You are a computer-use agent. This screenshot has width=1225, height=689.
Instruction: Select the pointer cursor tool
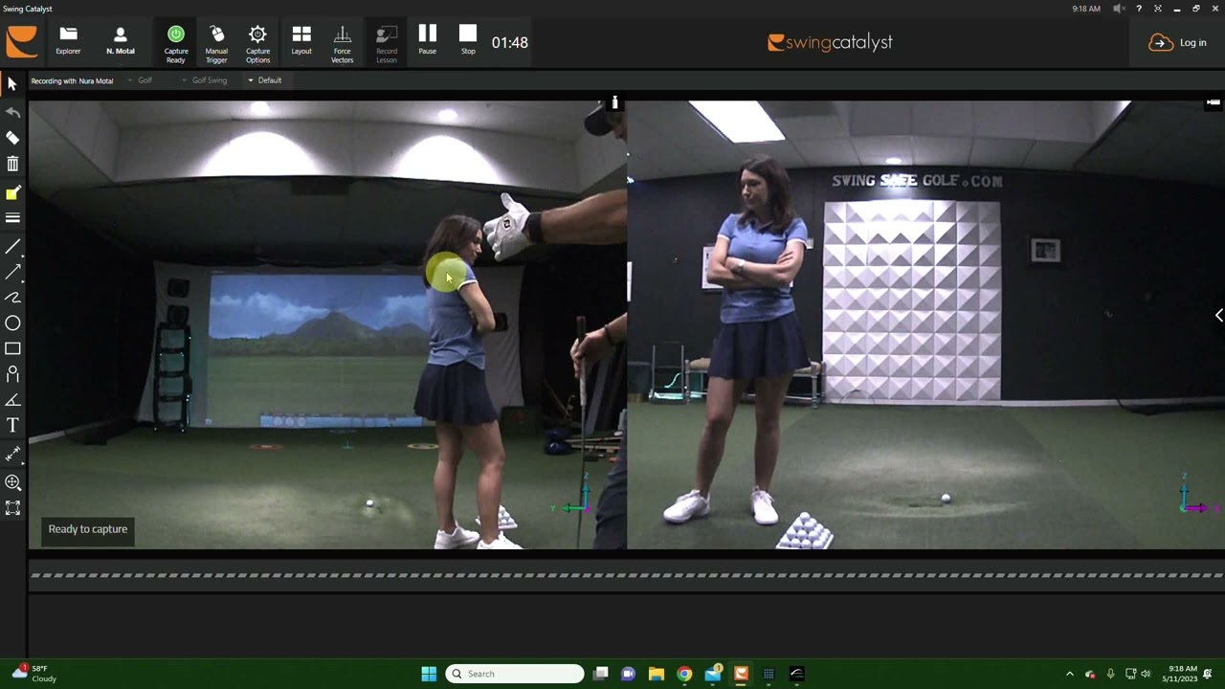click(x=12, y=84)
